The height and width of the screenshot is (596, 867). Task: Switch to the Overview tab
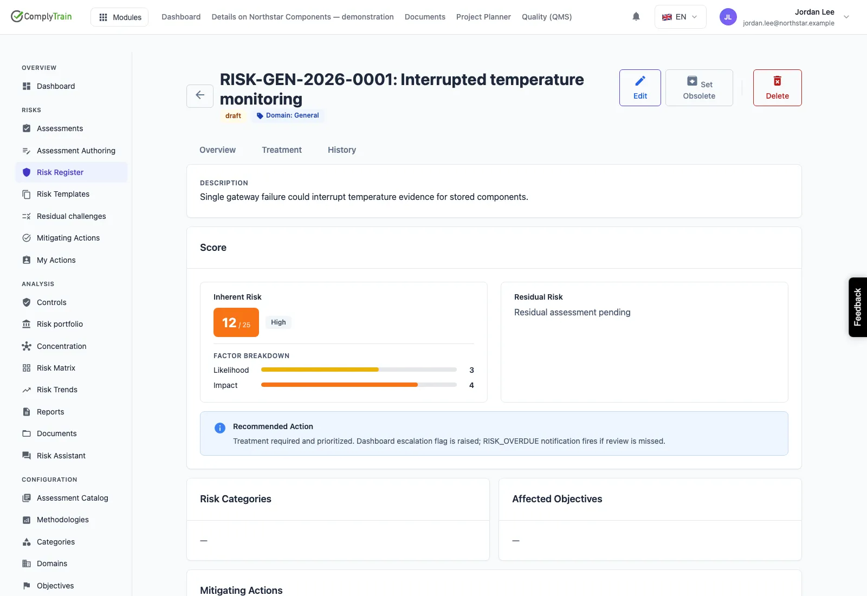coord(217,150)
